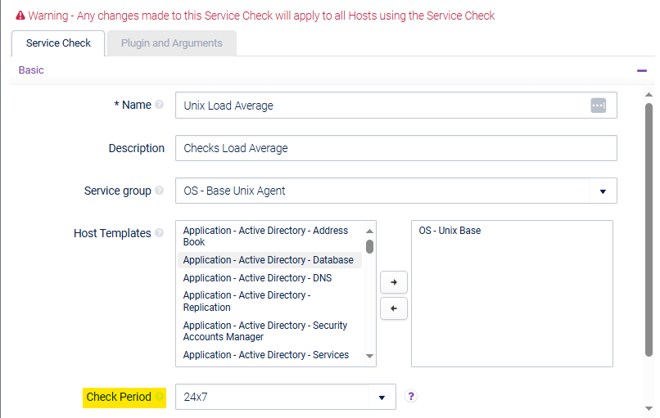Select Application - Active Directory - DNS template

(257, 278)
